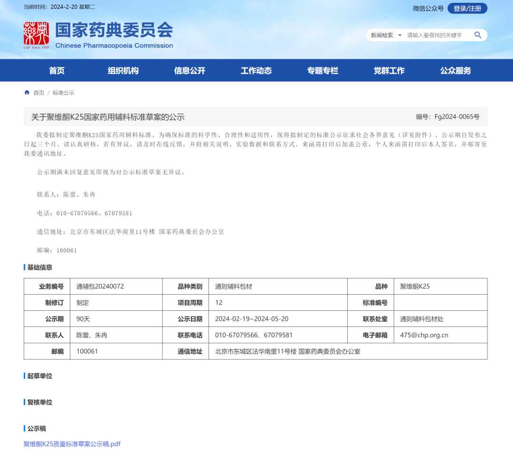Open the 公众服务 navigation menu
513x451 pixels.
(x=456, y=70)
